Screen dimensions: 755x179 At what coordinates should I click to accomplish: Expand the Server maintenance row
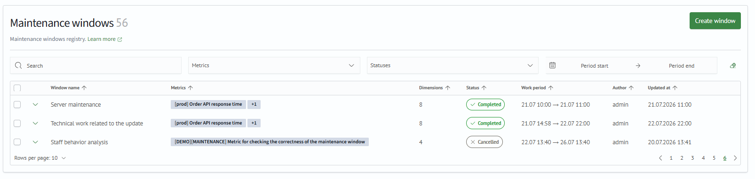[35, 104]
